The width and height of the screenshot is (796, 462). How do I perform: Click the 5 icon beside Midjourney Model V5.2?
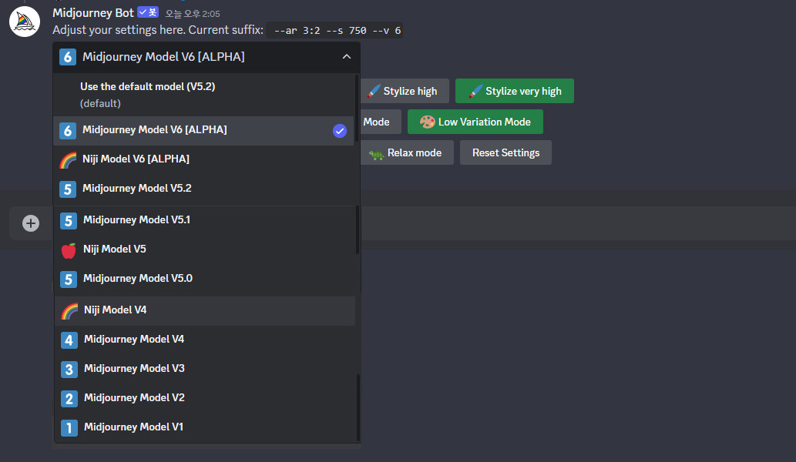(x=68, y=189)
